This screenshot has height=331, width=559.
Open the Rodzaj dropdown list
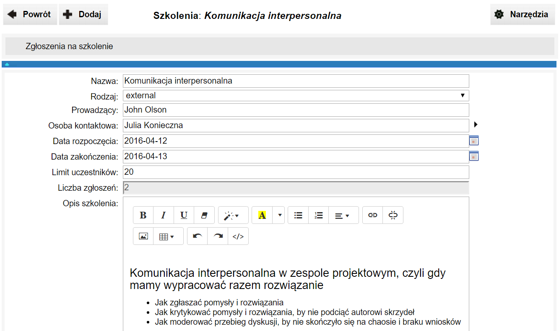point(296,96)
